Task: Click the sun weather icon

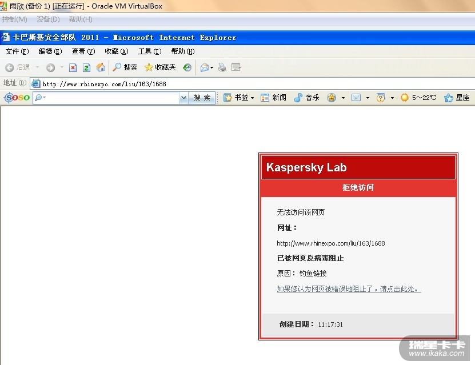Action: click(405, 98)
